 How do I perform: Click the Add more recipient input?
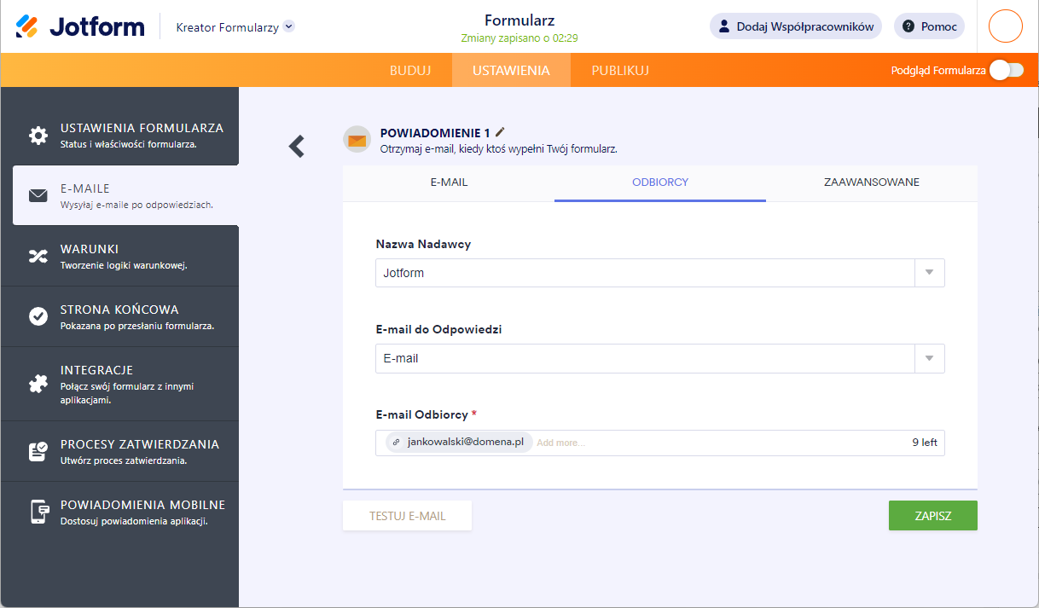click(x=561, y=443)
